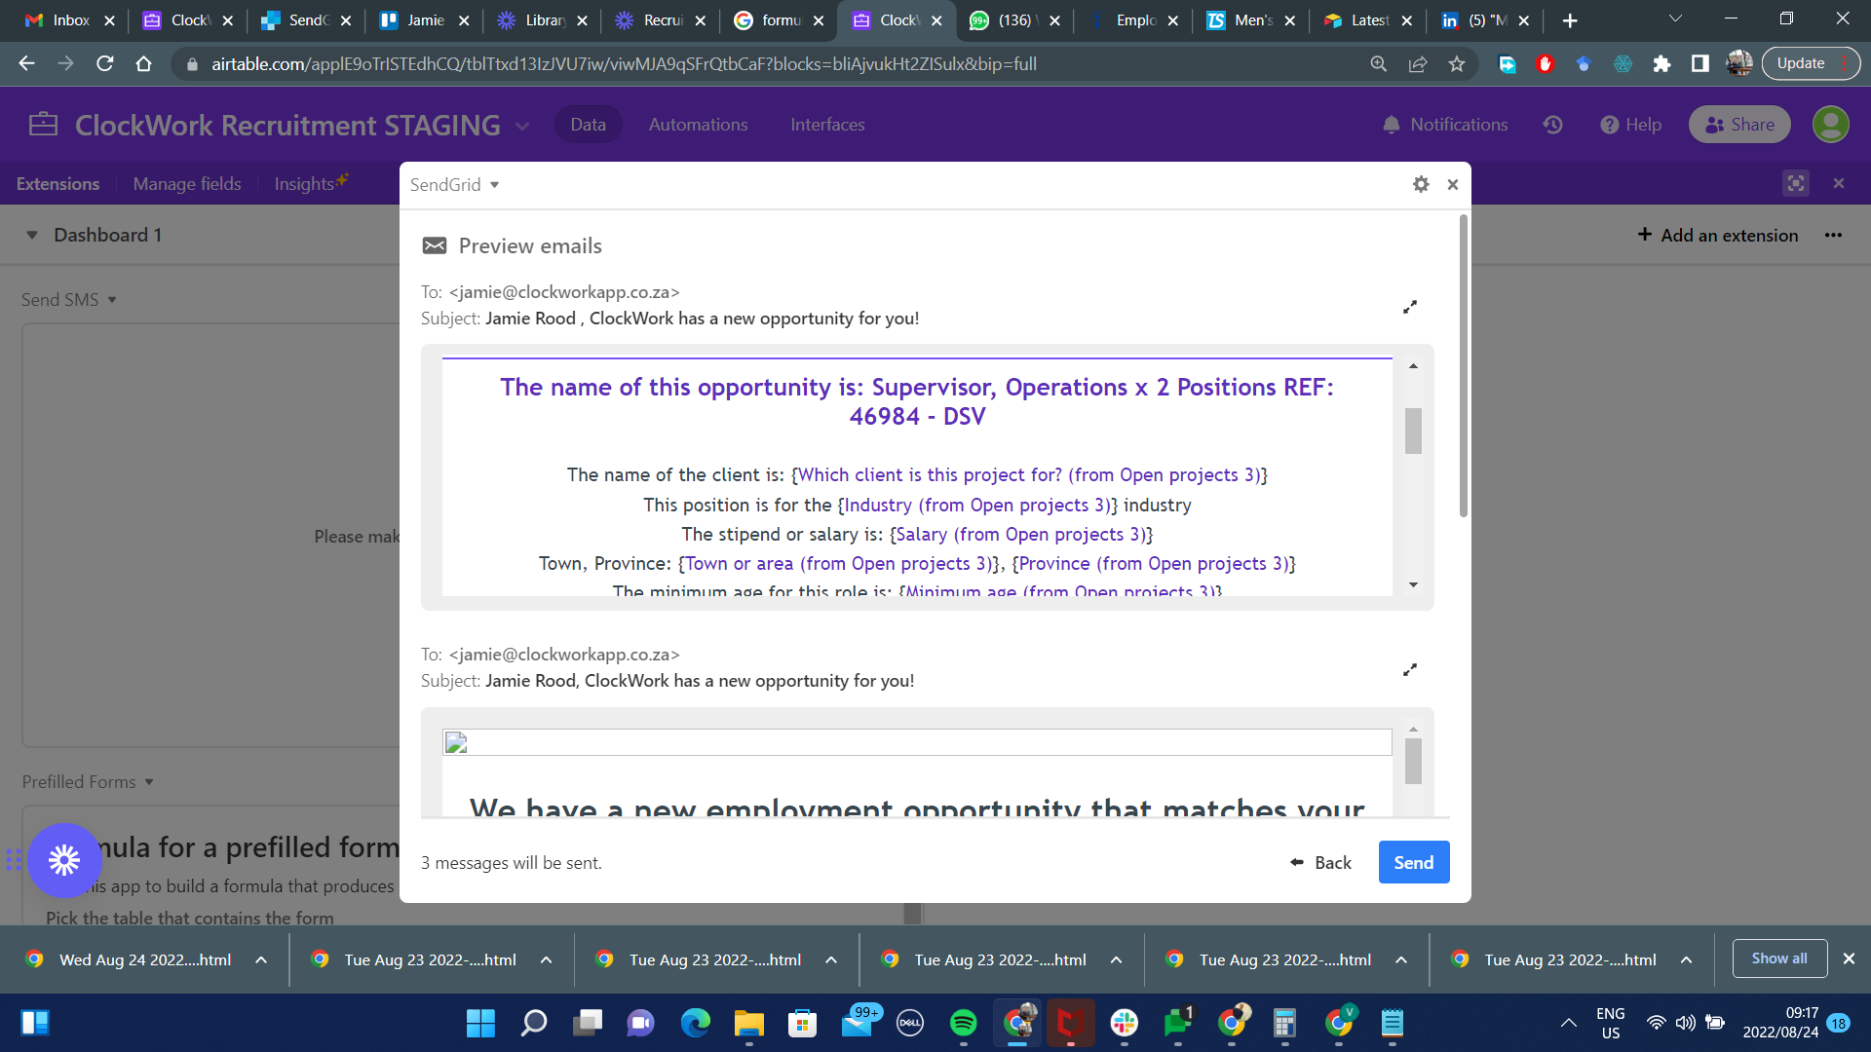
Task: Open Notifications bell
Action: 1445,125
